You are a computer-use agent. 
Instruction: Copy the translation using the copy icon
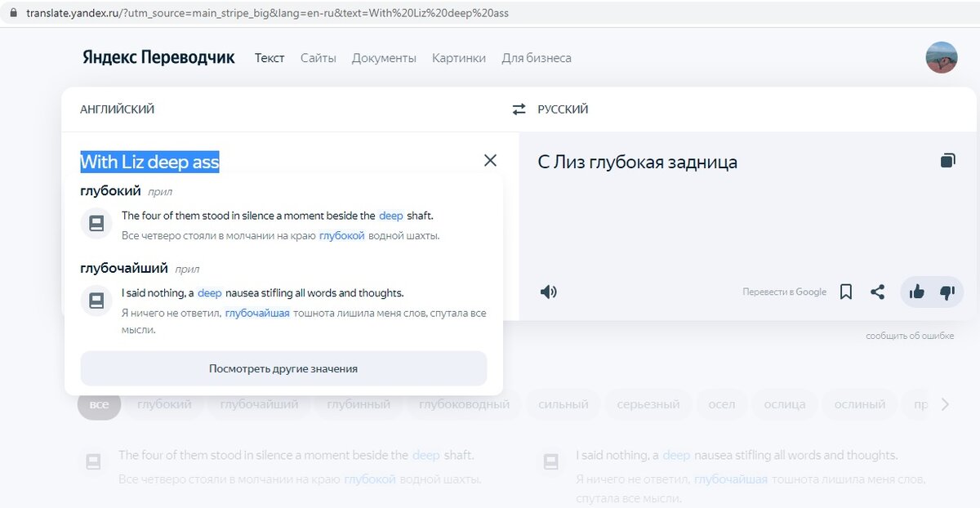coord(947,160)
